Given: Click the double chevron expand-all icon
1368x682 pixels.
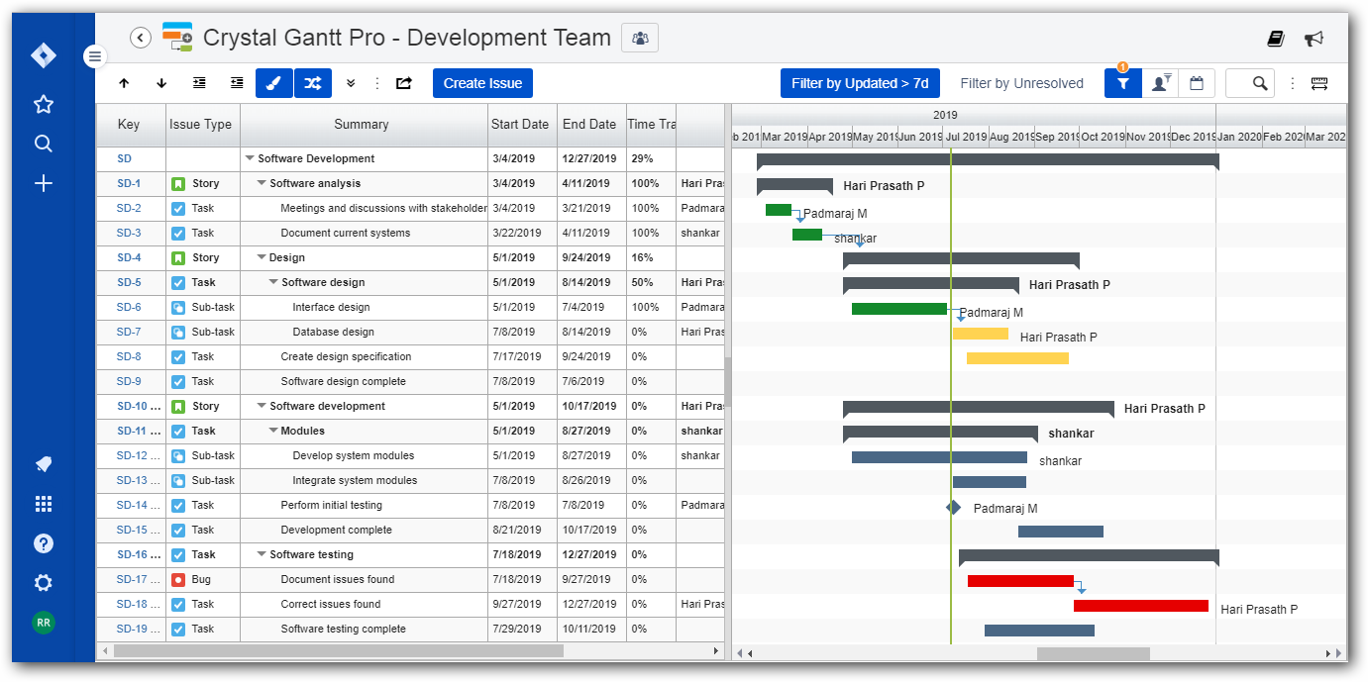Looking at the screenshot, I should click(x=351, y=83).
